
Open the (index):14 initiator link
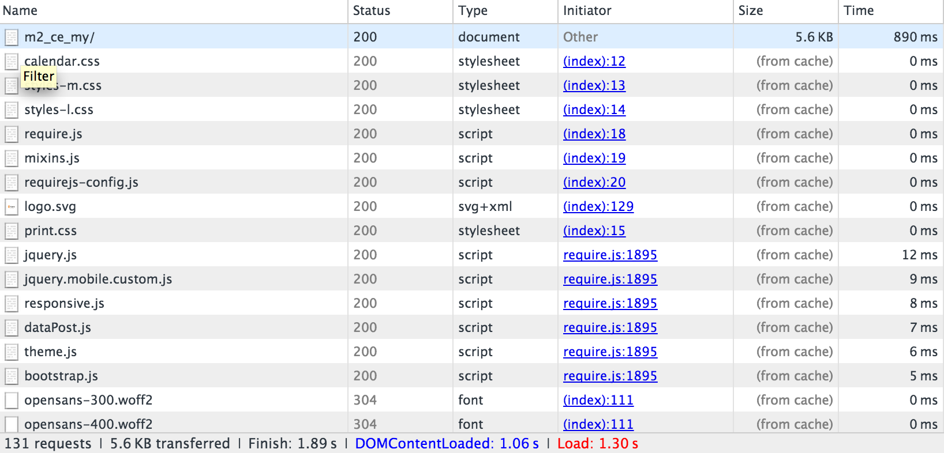594,110
